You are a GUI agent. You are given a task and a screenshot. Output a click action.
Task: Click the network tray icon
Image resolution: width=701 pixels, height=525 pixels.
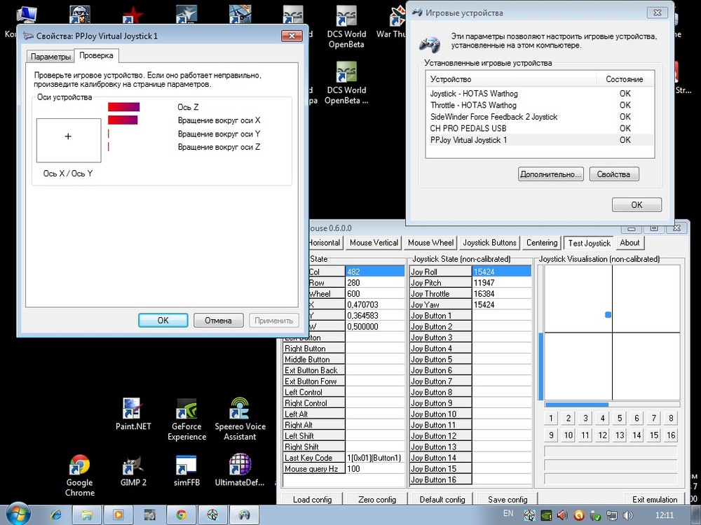[x=611, y=515]
